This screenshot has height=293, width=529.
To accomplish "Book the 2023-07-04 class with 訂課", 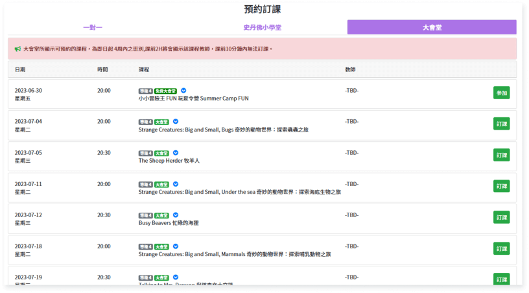I will (x=501, y=124).
